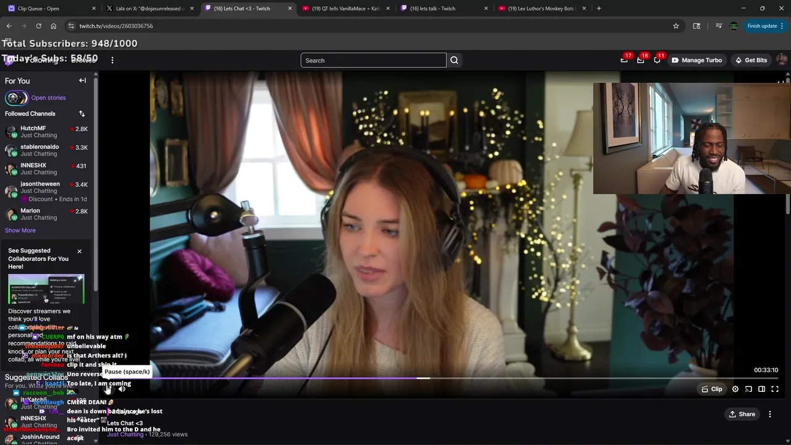Open INNESHX followed channel with 431 viewers
Screen dimensions: 791x445
click(x=47, y=169)
